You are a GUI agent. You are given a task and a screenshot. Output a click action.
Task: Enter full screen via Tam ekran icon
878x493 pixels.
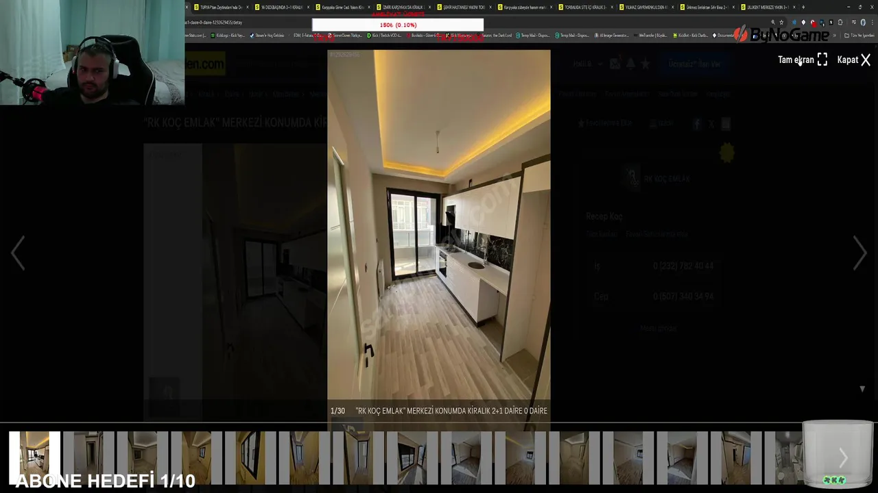(x=822, y=60)
